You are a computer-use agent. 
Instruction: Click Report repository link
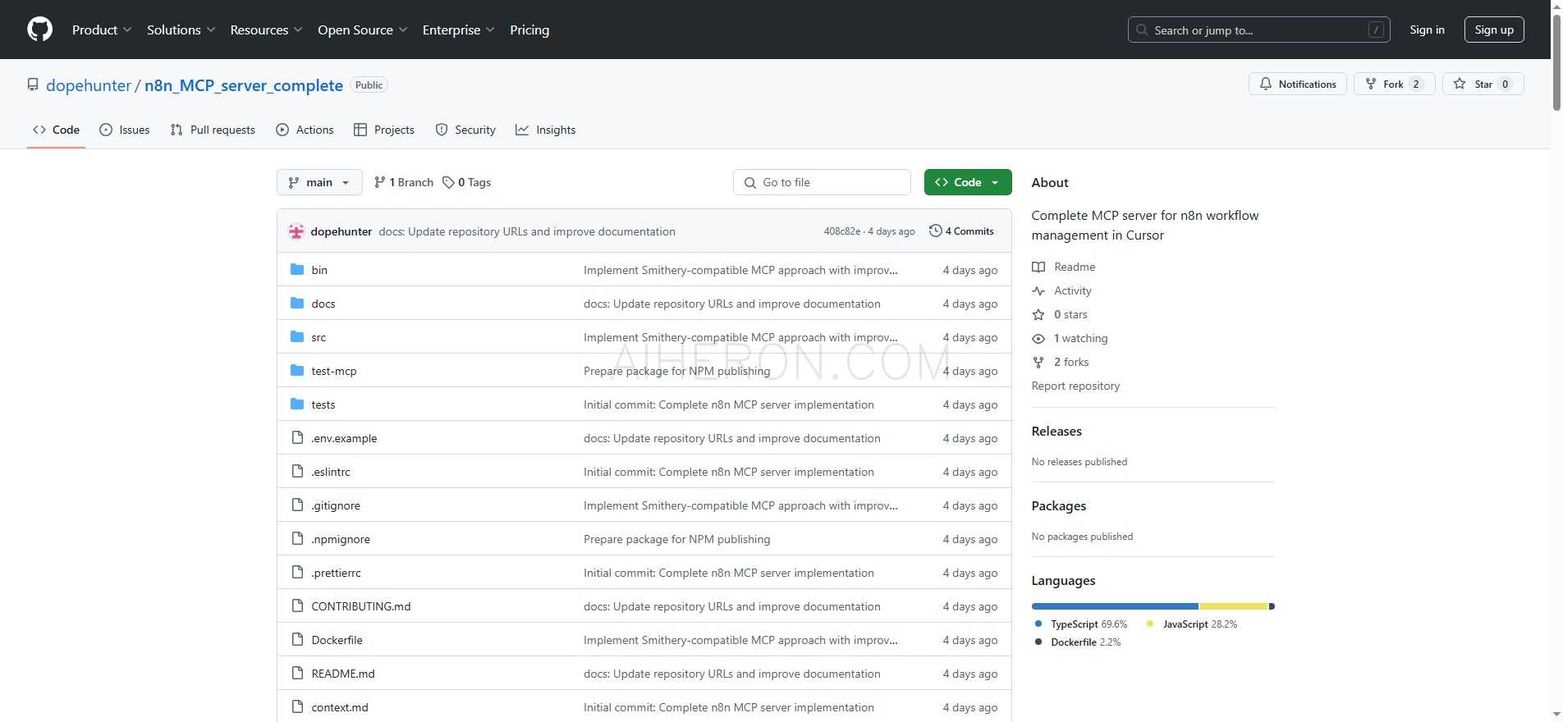pos(1075,386)
